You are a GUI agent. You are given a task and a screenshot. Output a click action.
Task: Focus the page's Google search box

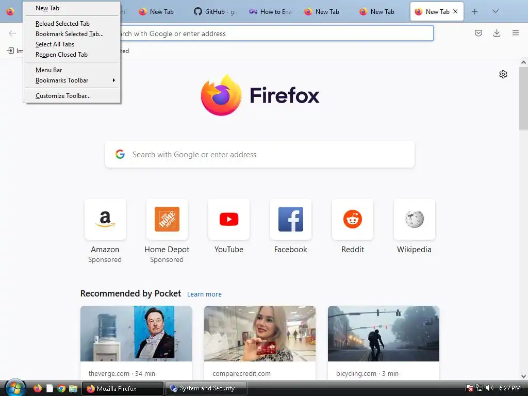[260, 155]
